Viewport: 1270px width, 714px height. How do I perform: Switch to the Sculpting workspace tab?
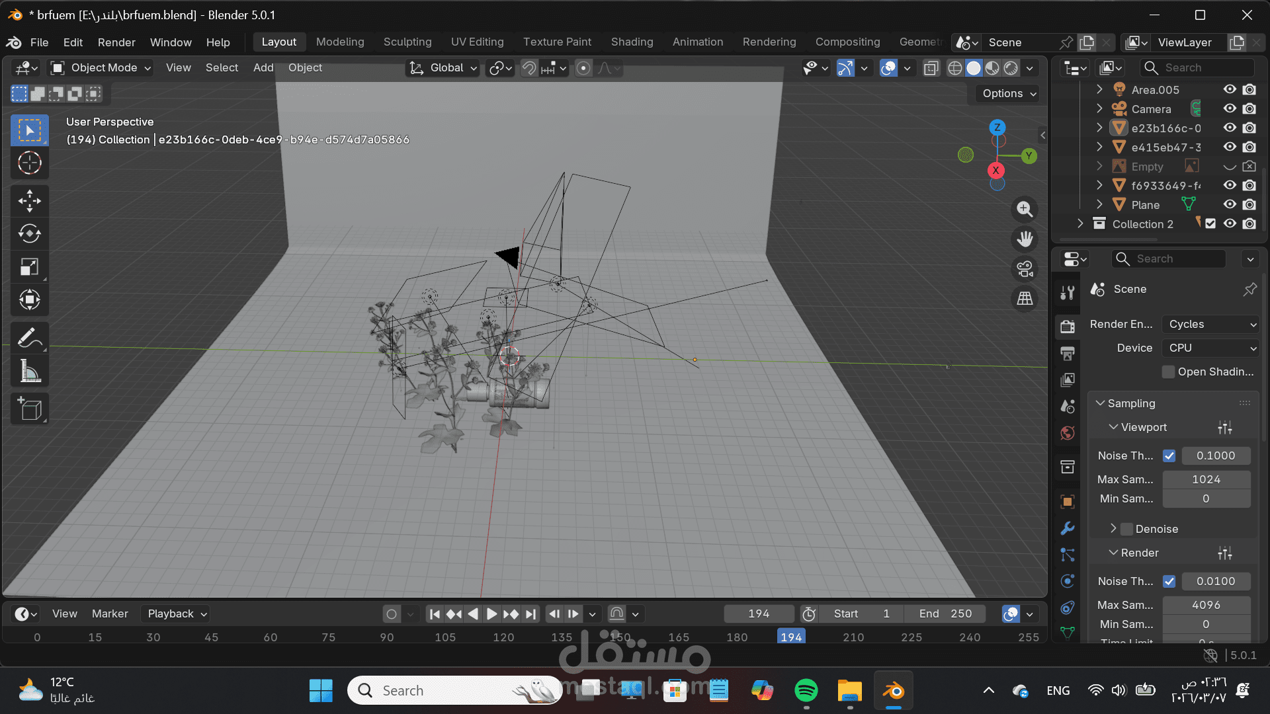pos(407,42)
